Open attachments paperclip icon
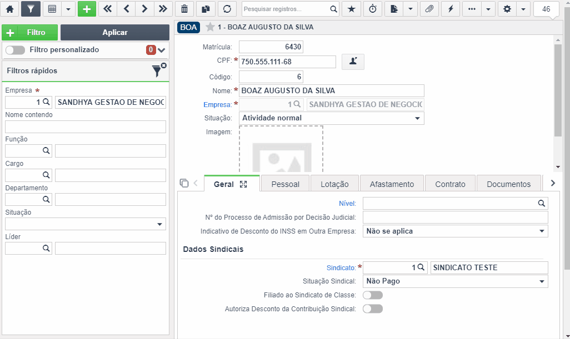The image size is (570, 339). click(x=429, y=9)
